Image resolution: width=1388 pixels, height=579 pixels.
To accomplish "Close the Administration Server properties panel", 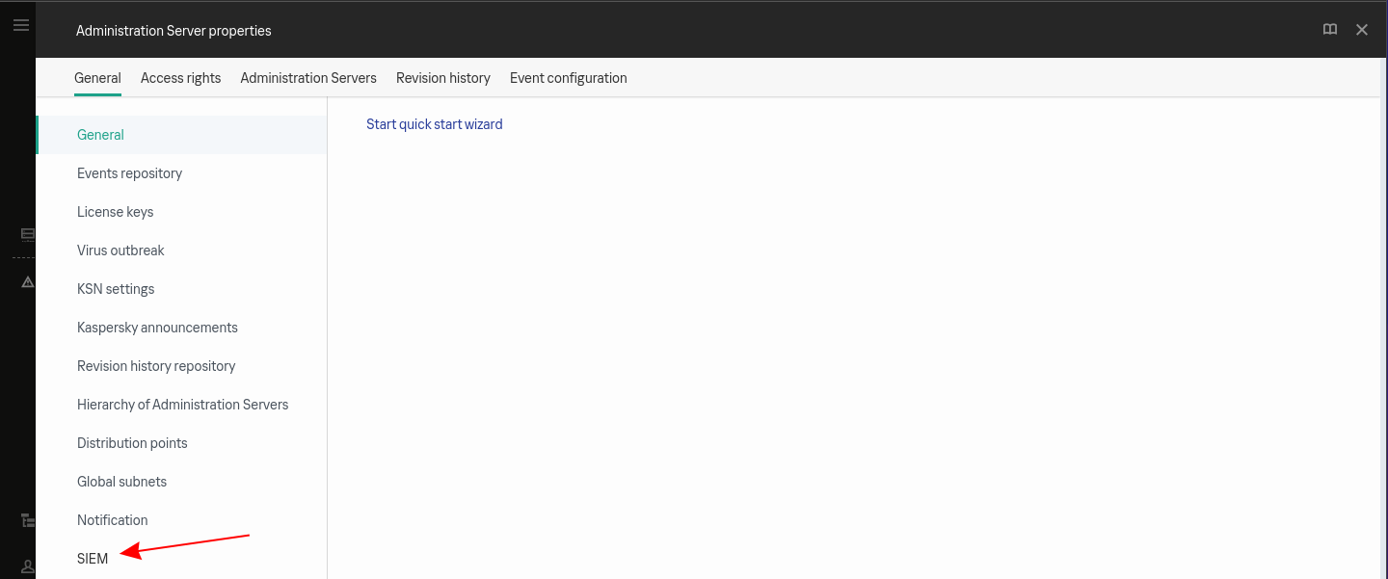I will [1362, 30].
